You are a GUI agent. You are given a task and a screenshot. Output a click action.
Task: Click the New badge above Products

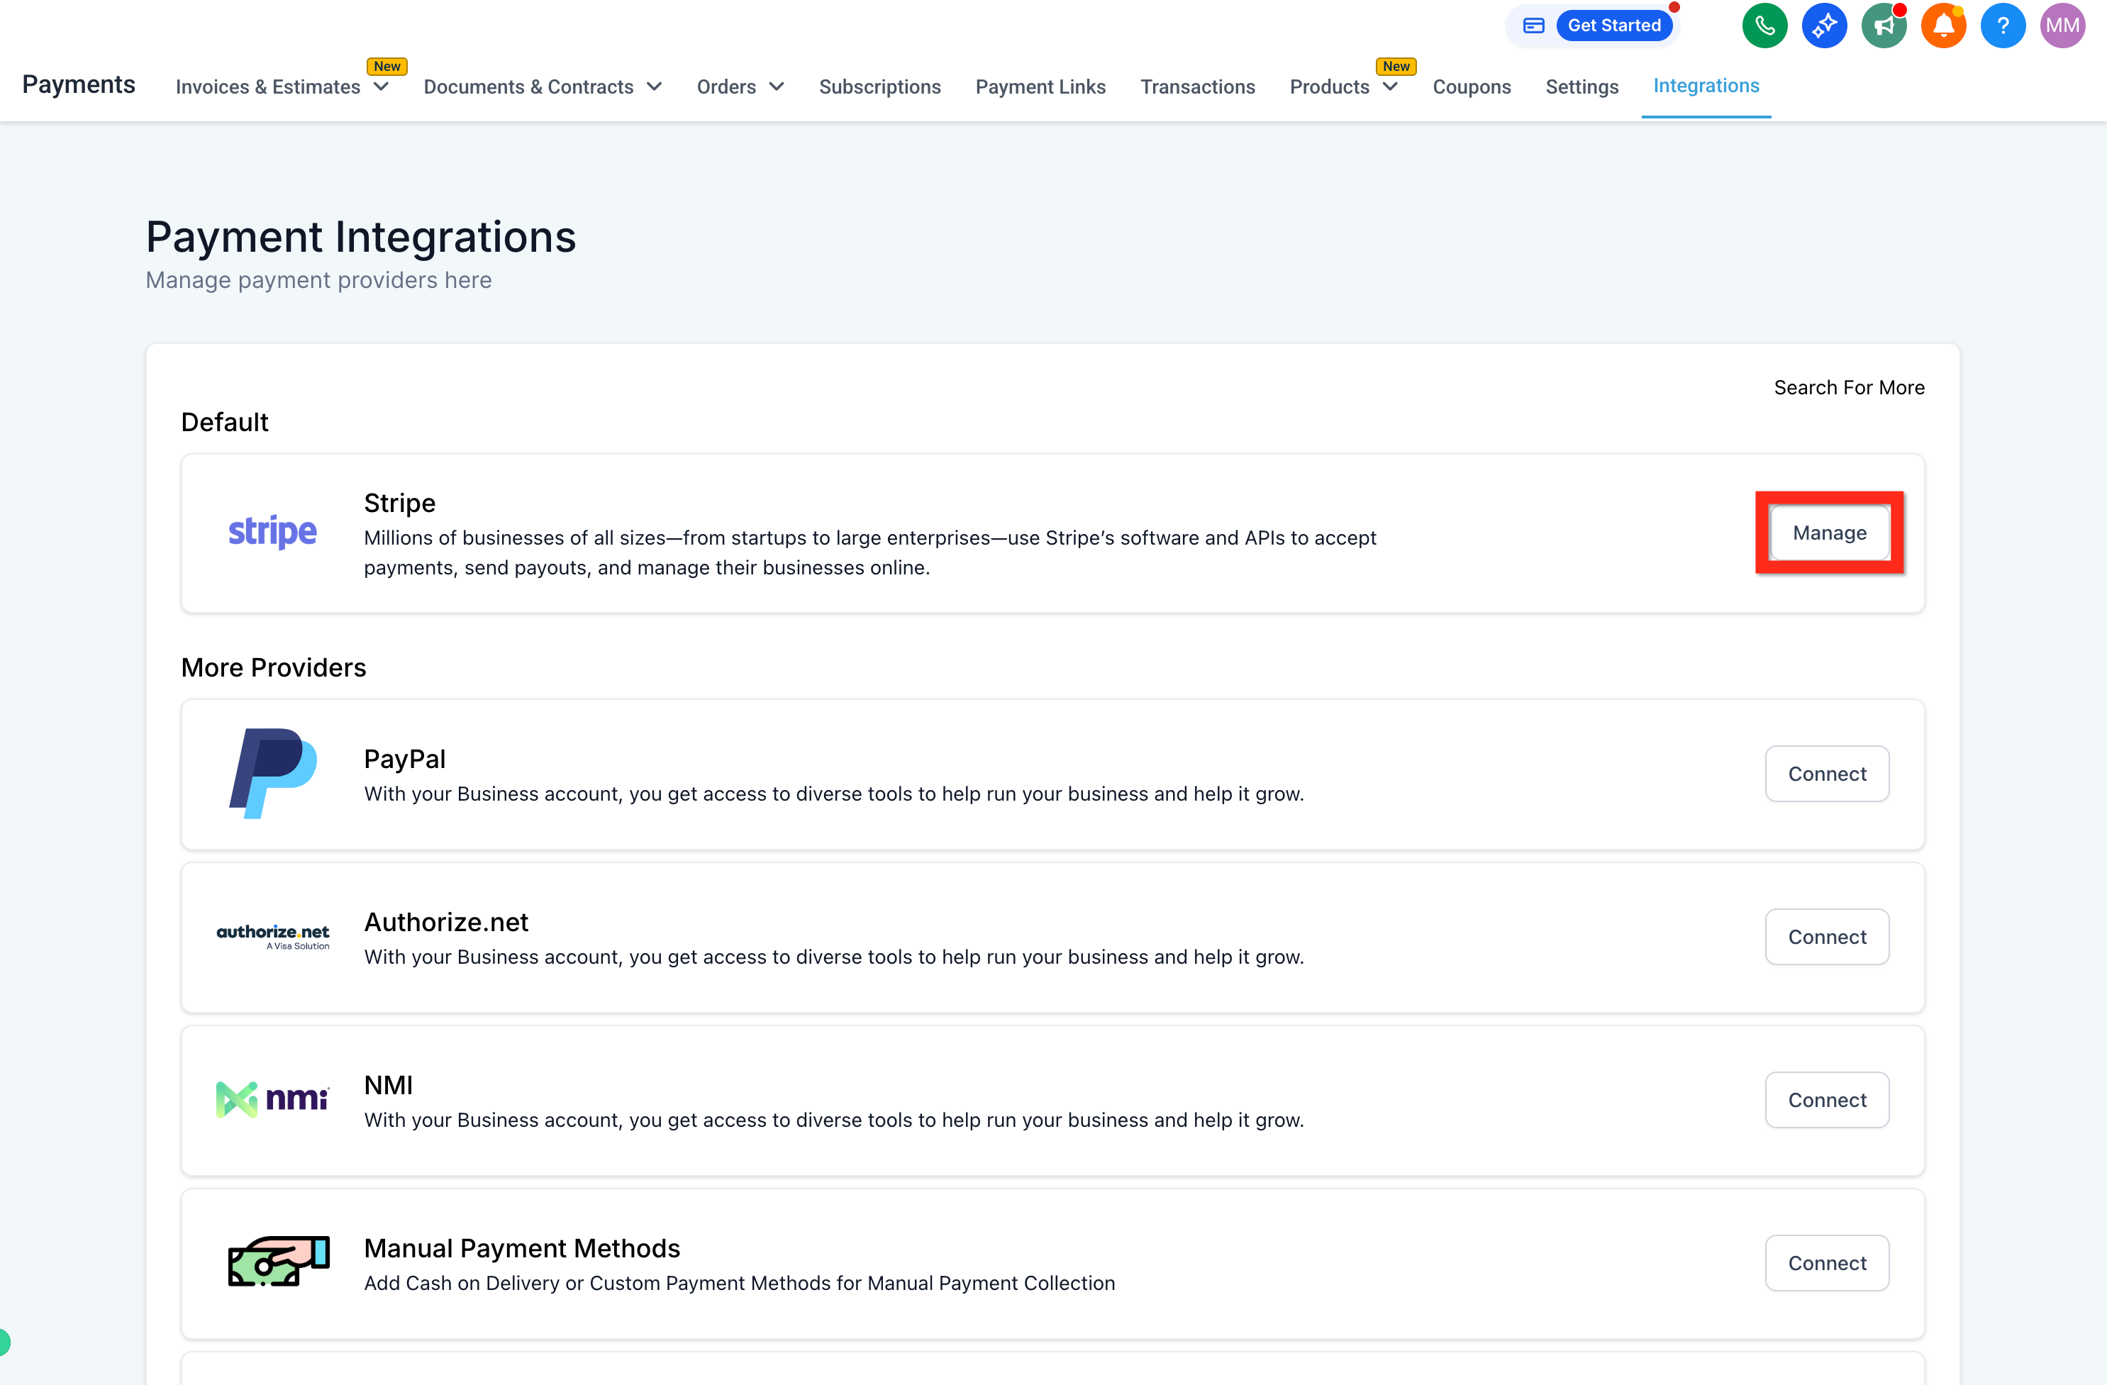[1396, 67]
